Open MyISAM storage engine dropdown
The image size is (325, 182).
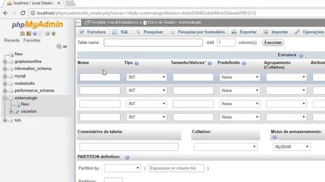[291, 147]
